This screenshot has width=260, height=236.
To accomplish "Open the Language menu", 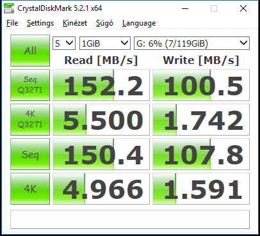I will [x=139, y=23].
